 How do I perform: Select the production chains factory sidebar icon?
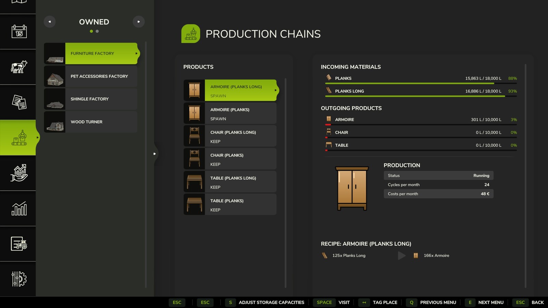point(19,138)
